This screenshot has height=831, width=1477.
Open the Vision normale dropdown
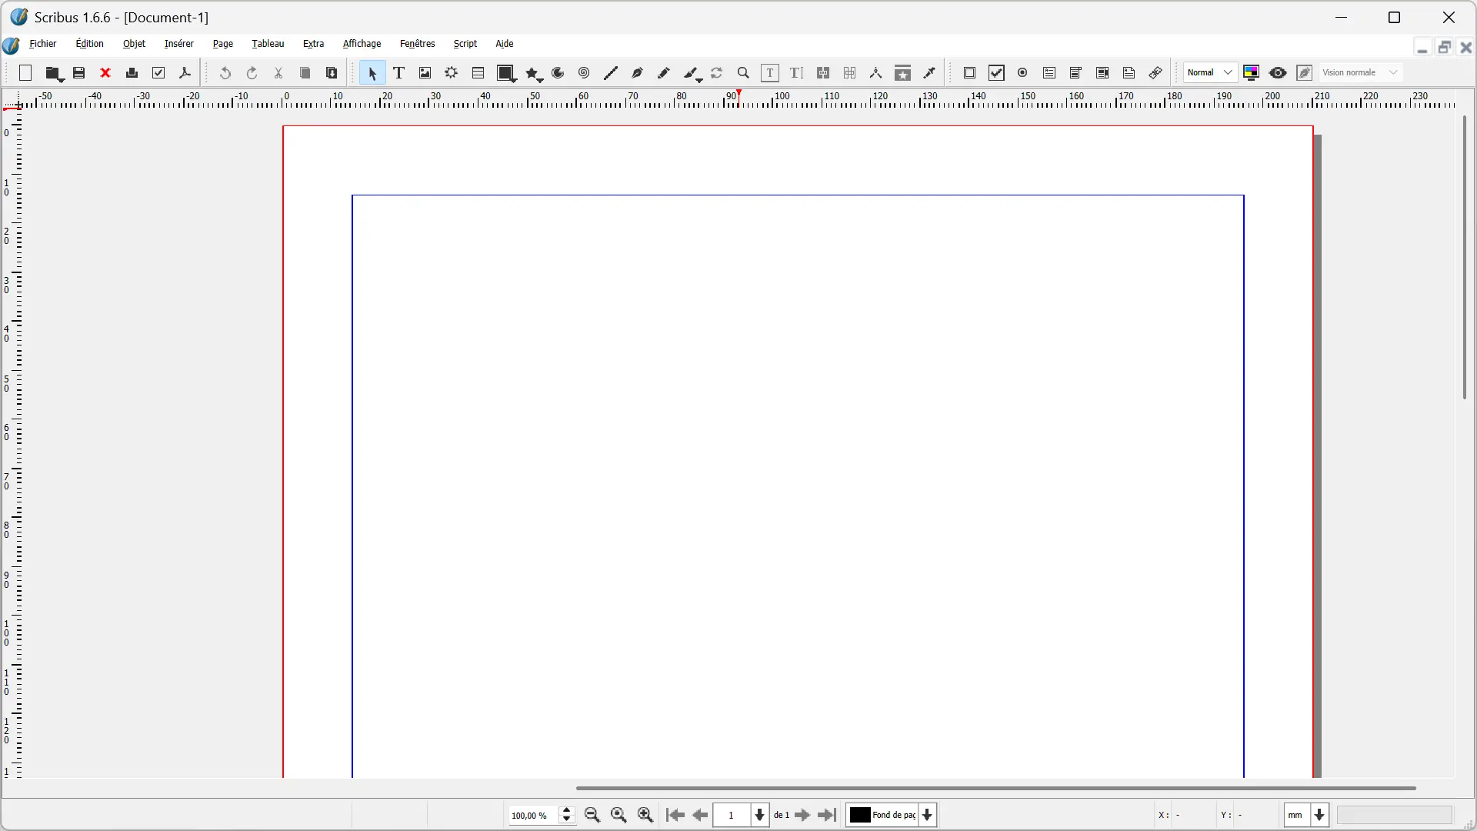[1362, 72]
